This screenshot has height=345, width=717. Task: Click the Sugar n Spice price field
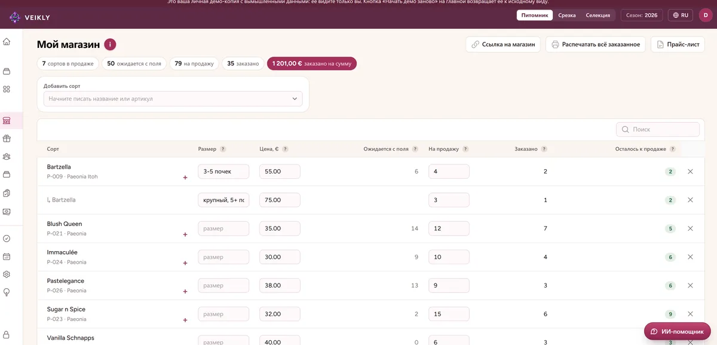point(280,314)
